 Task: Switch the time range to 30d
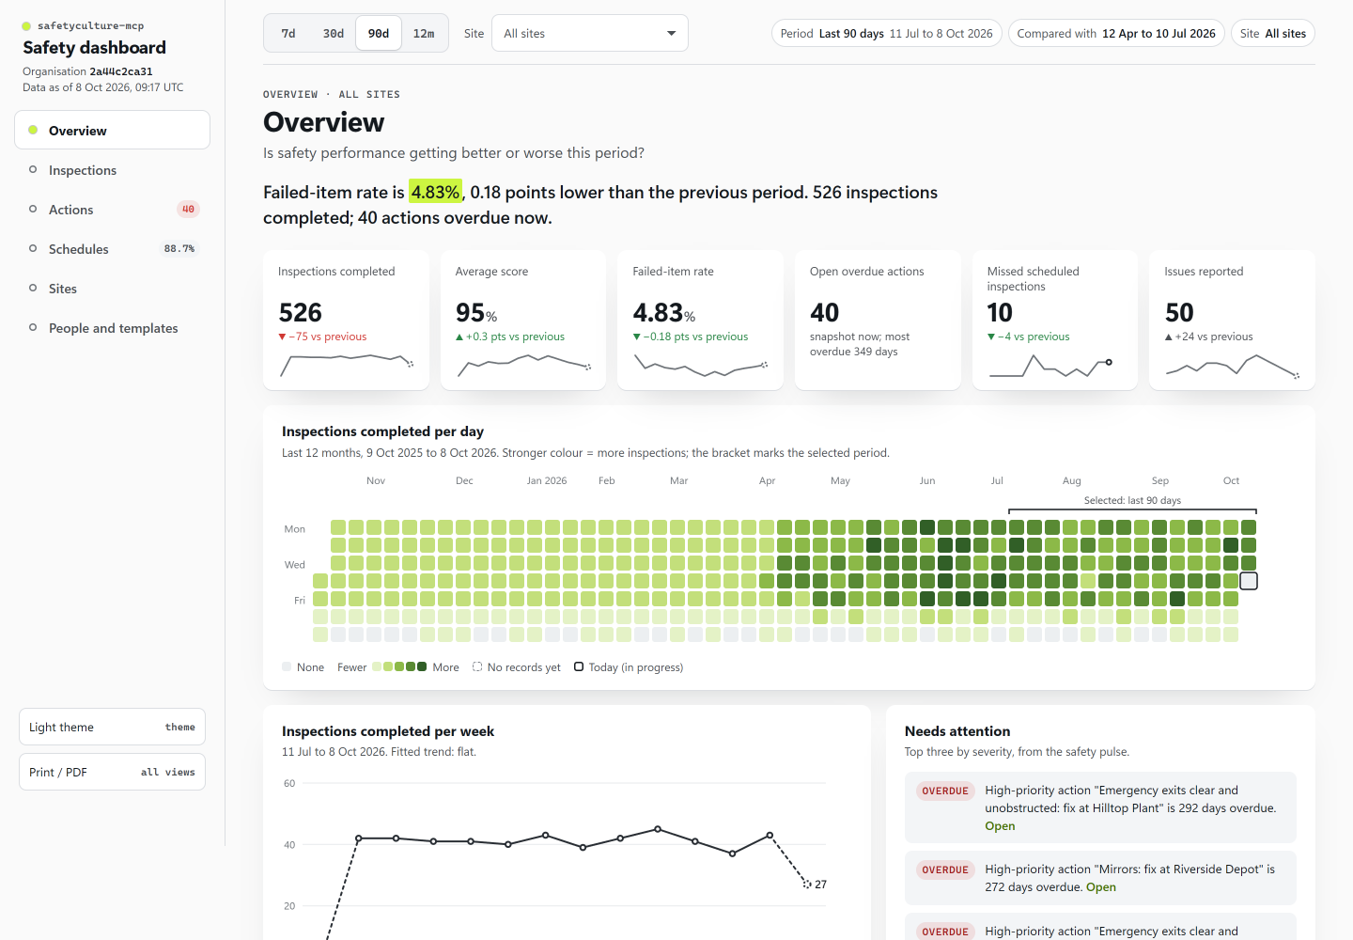coord(334,33)
